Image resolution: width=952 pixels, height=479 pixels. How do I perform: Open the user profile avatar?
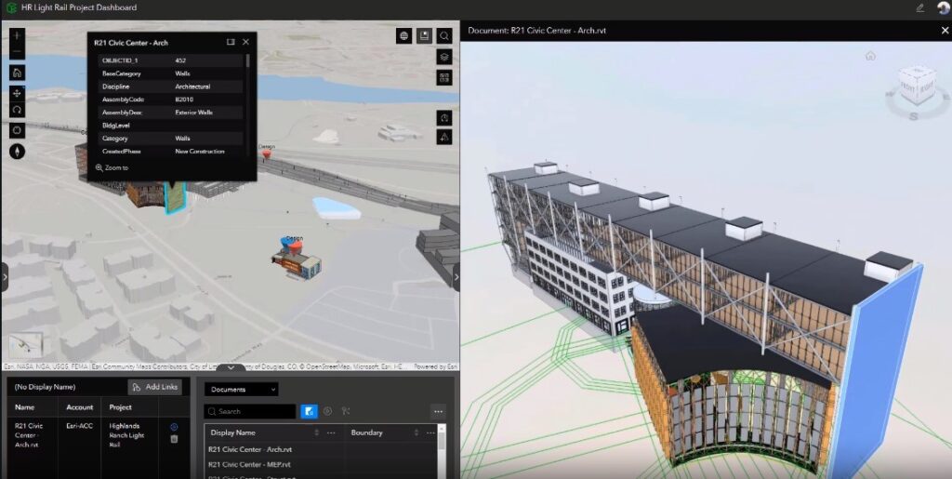tap(943, 7)
